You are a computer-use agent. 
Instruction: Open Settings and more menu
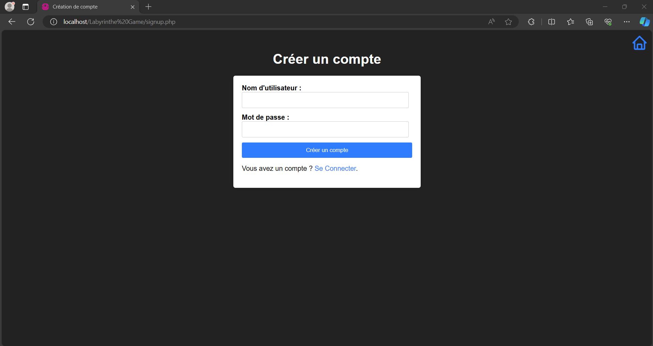[x=627, y=22]
